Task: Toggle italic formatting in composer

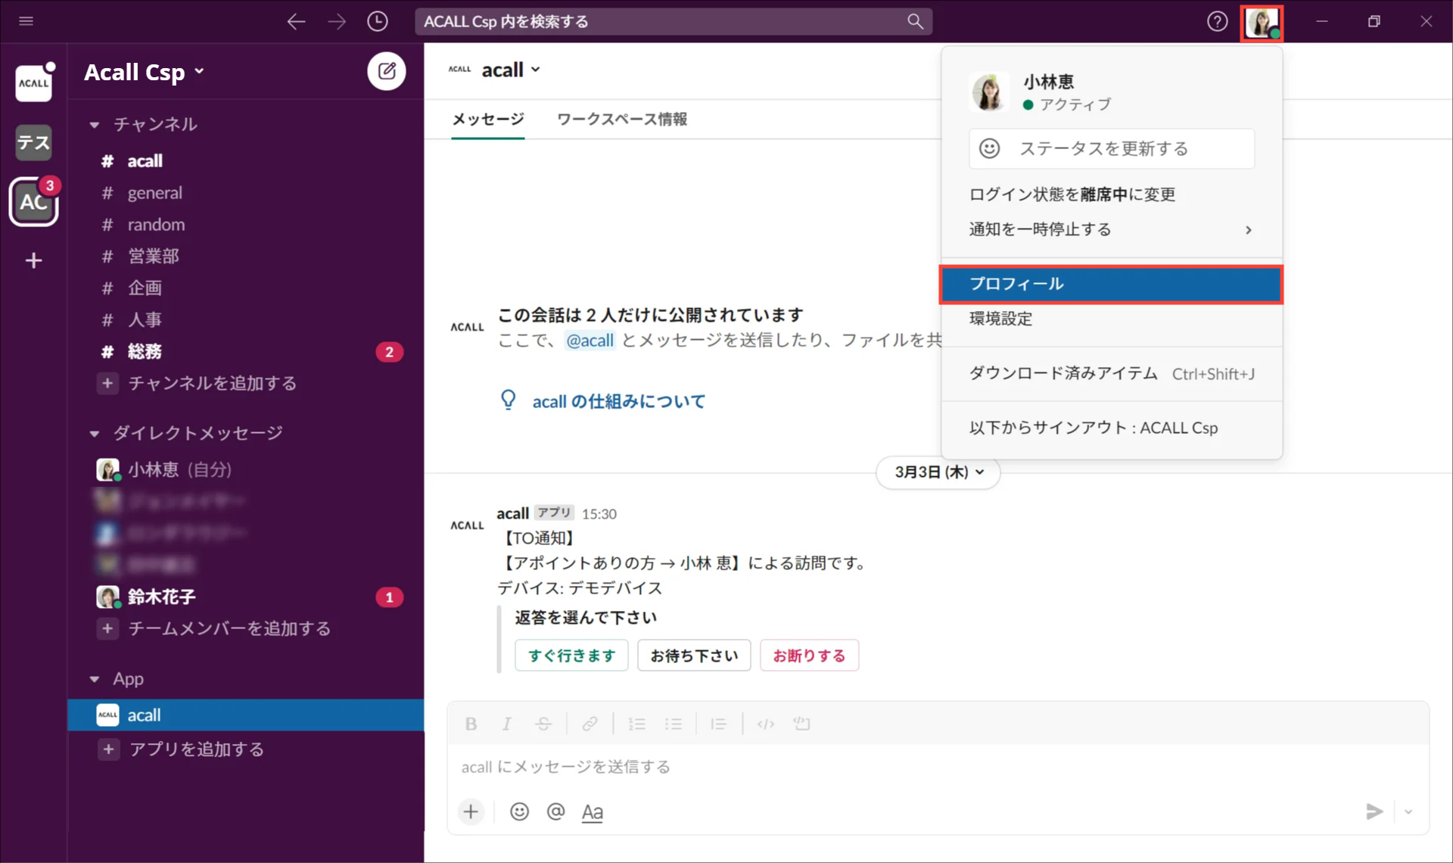Action: coord(507,724)
